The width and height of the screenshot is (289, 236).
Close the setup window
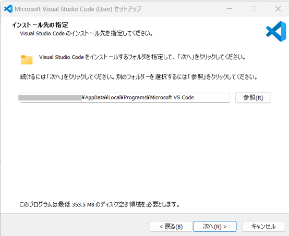point(278,9)
